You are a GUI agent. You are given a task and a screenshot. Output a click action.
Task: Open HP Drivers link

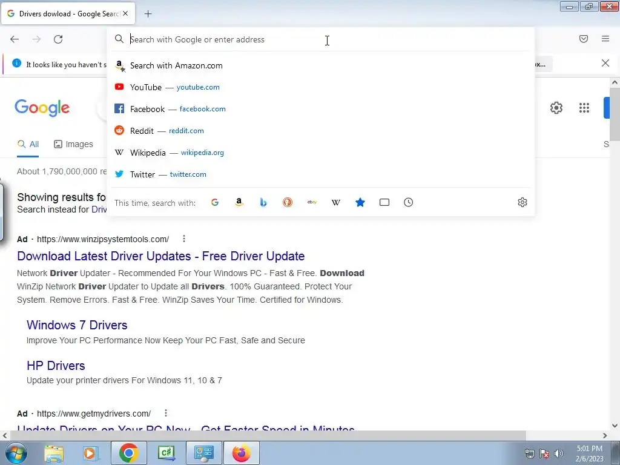tap(56, 366)
